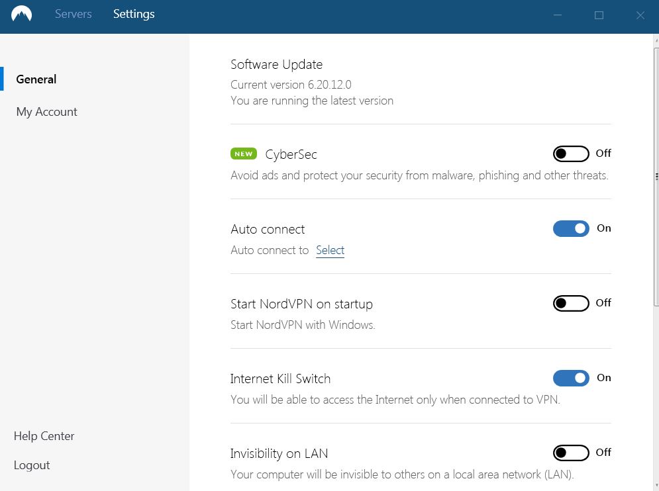Switch to the Settings tab
The width and height of the screenshot is (659, 491).
(134, 14)
